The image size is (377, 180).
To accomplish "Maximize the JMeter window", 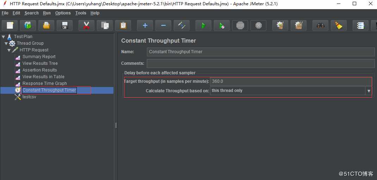I will click(355, 4).
